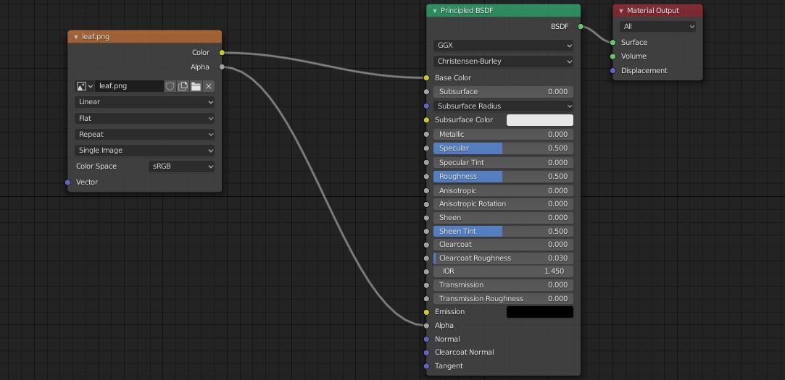The width and height of the screenshot is (785, 380).
Task: Click the Emission black color swatch
Action: (x=540, y=312)
